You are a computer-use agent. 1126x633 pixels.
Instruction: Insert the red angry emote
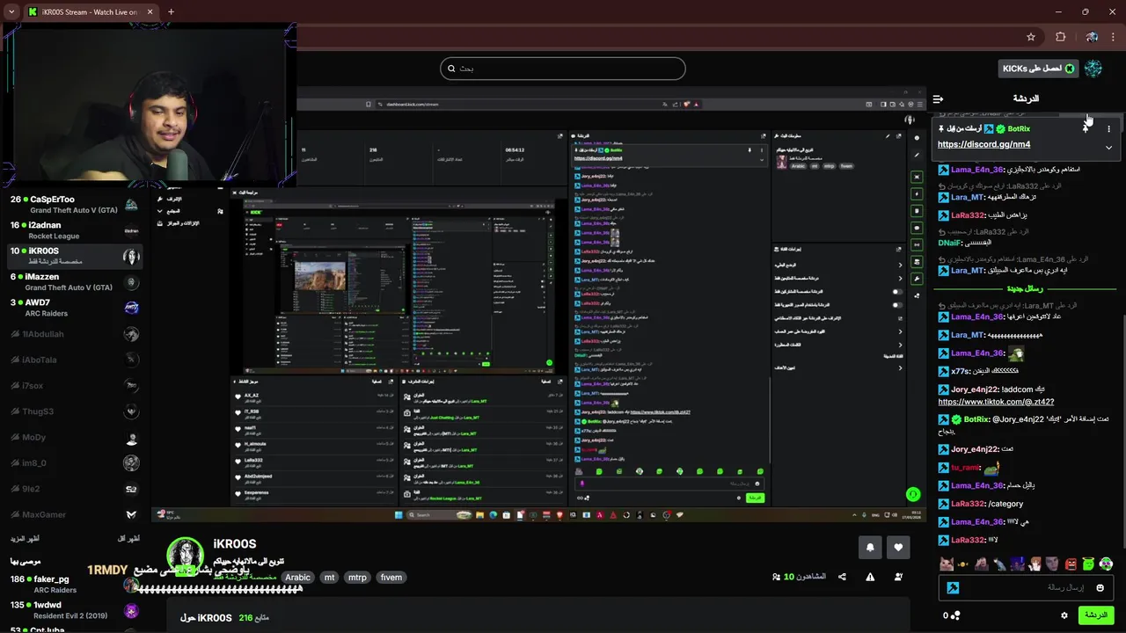tap(1071, 564)
